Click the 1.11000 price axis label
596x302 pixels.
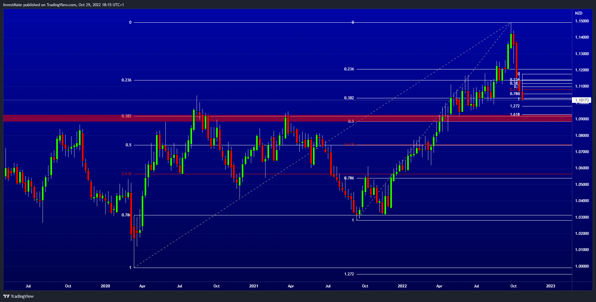582,86
